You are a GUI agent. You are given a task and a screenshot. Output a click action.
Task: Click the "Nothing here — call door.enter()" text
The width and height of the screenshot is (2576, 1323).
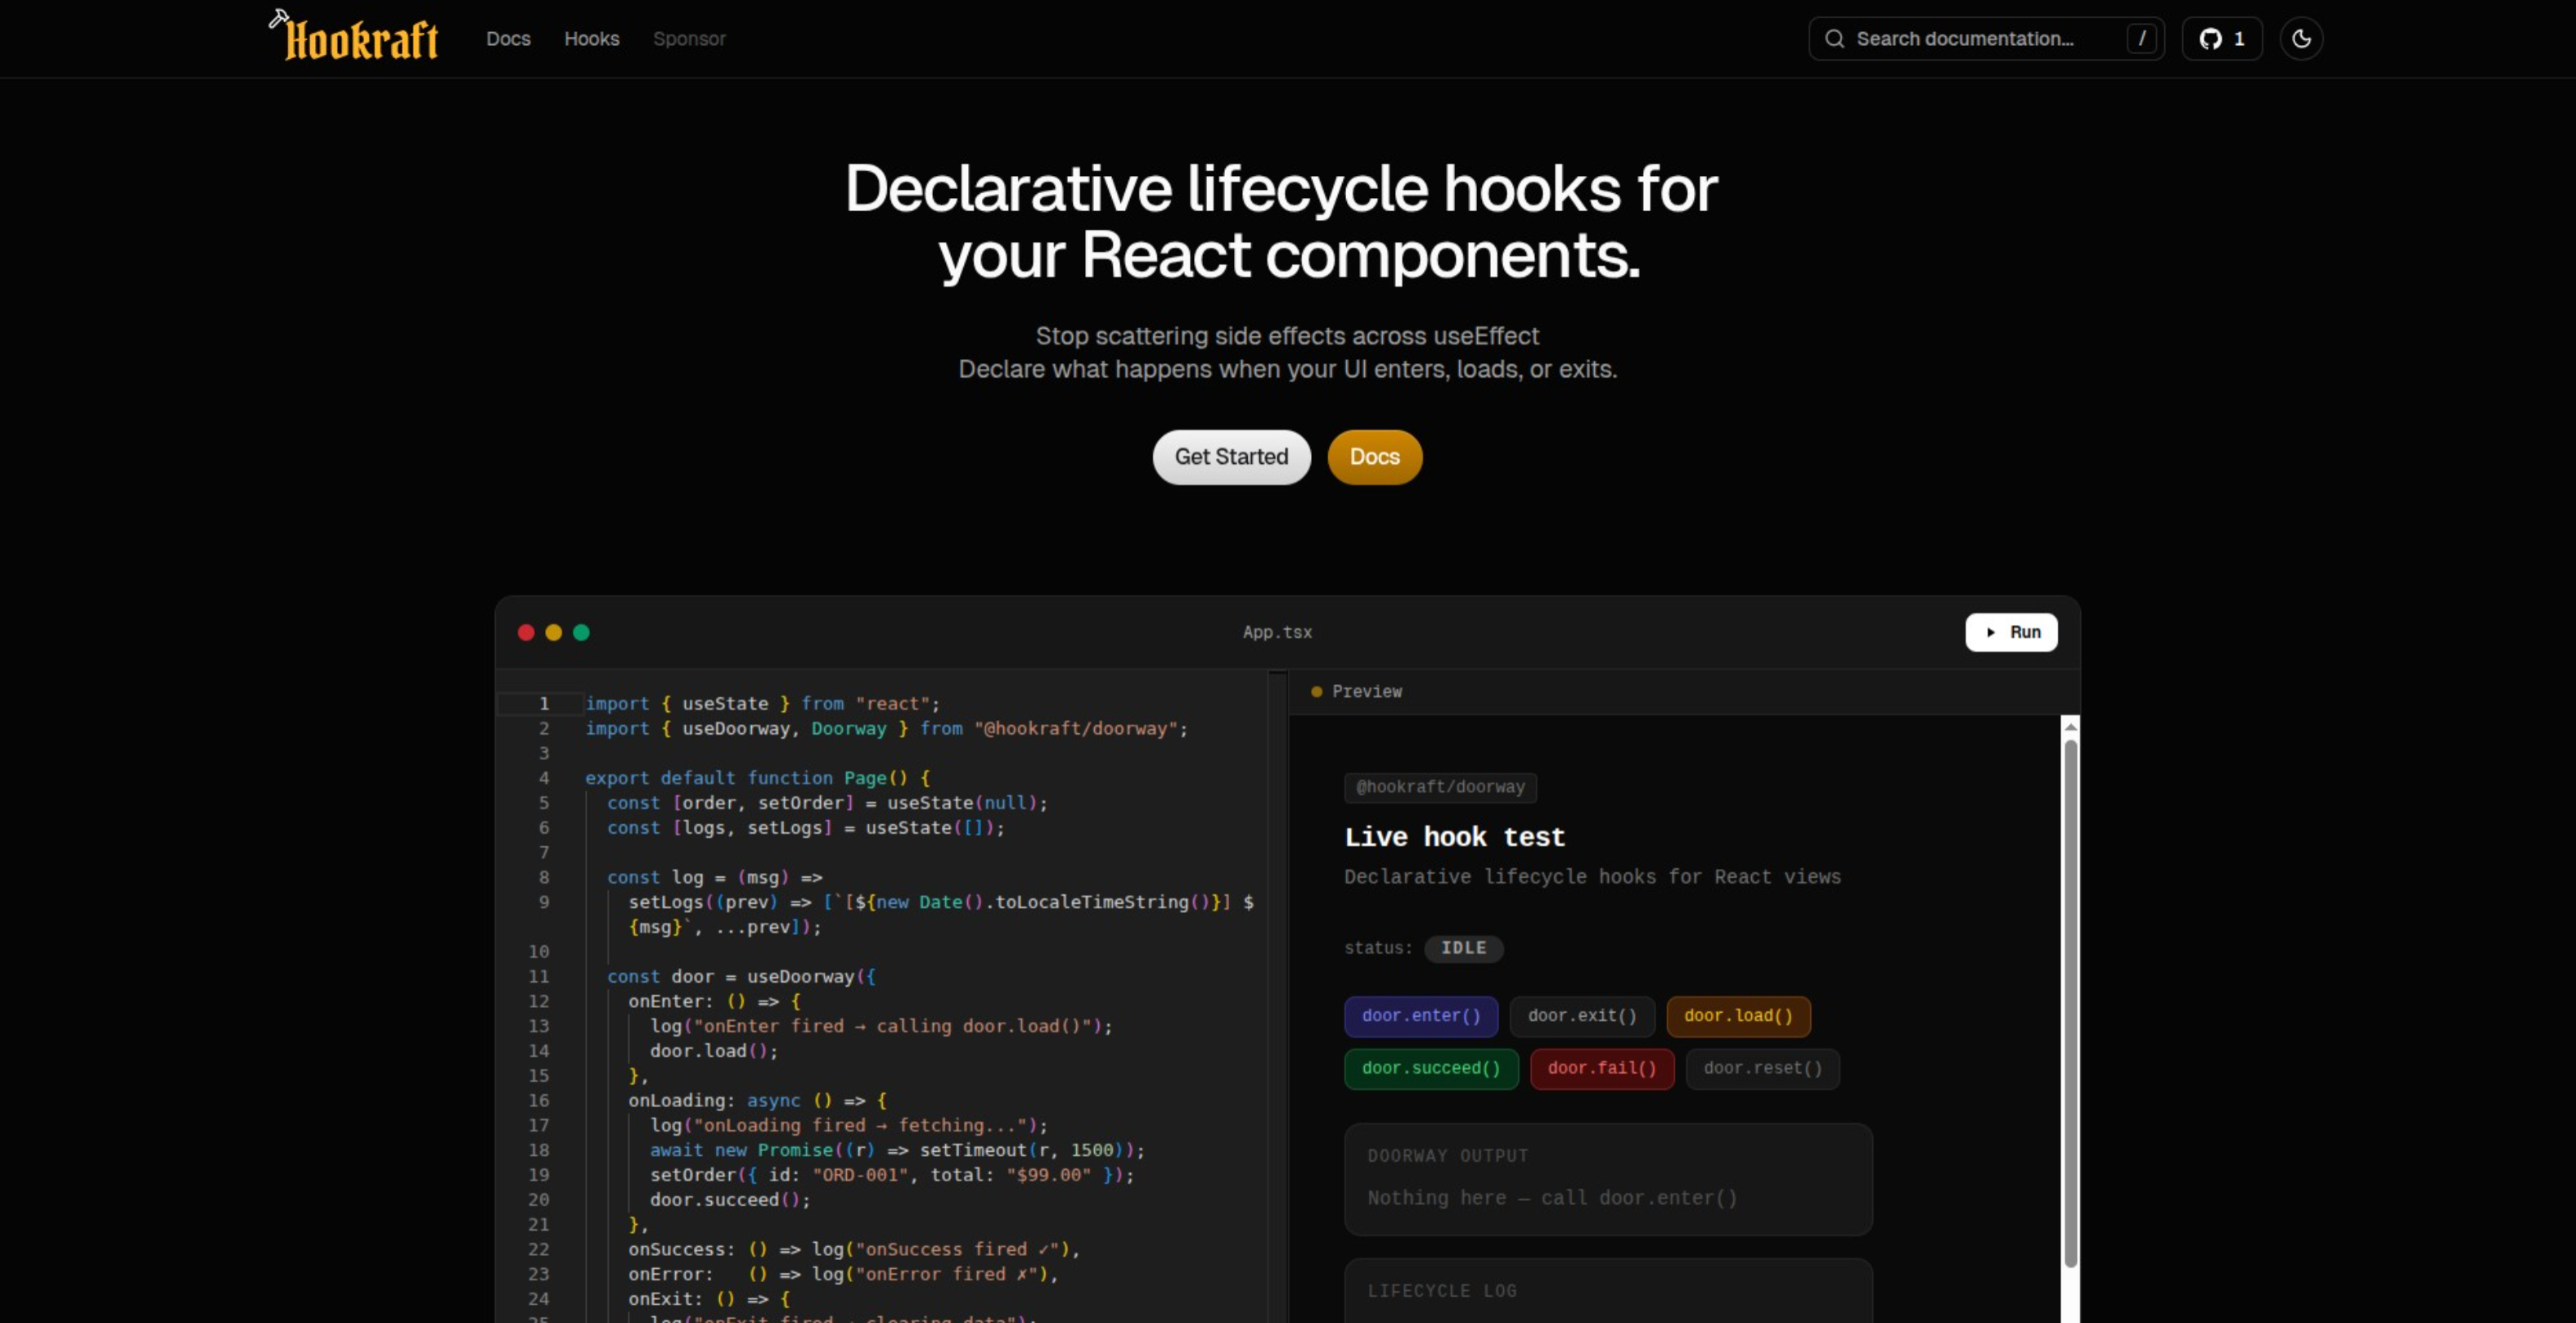(x=1552, y=1198)
